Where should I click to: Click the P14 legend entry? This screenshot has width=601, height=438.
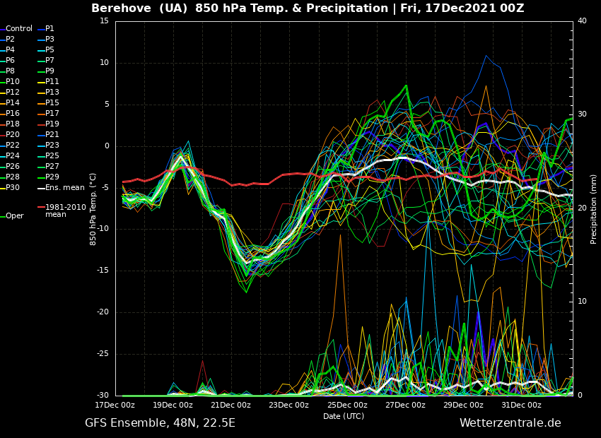click(x=13, y=103)
